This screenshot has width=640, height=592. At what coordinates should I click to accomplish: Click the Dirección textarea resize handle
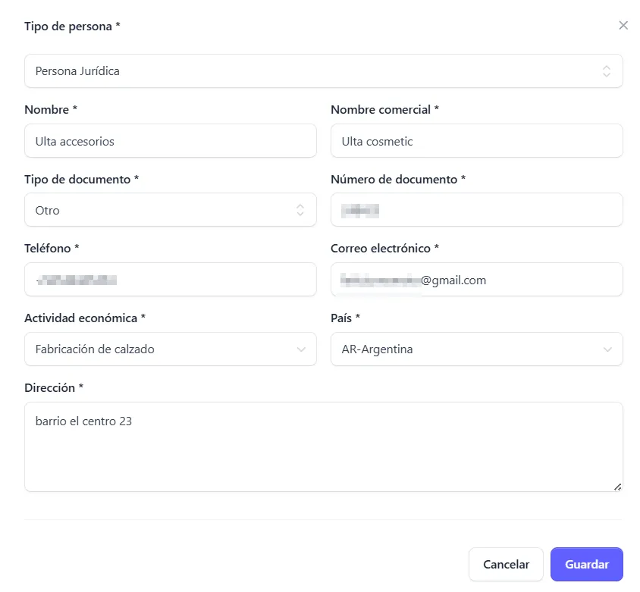(x=618, y=487)
